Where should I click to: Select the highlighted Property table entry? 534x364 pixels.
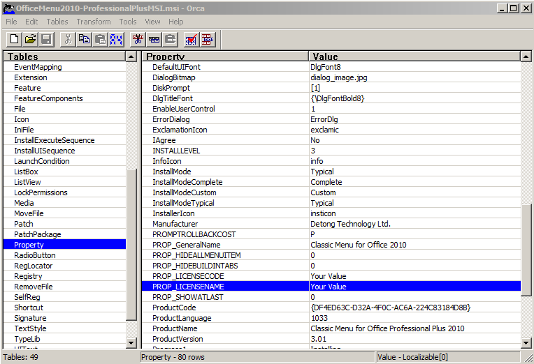64,245
